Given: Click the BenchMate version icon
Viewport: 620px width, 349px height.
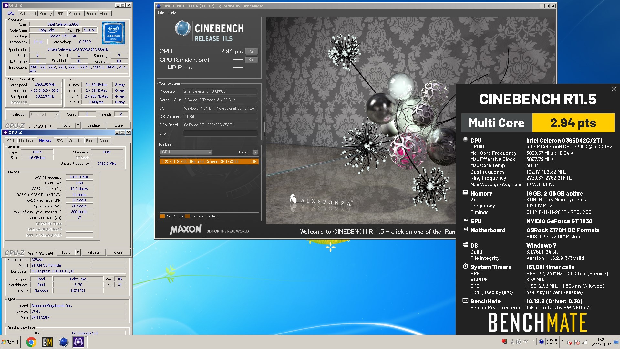Looking at the screenshot, I should 465,301.
